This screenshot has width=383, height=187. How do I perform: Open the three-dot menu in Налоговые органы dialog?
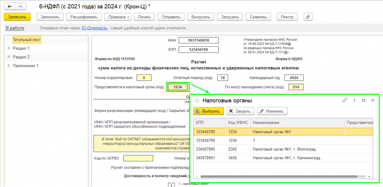click(354, 100)
